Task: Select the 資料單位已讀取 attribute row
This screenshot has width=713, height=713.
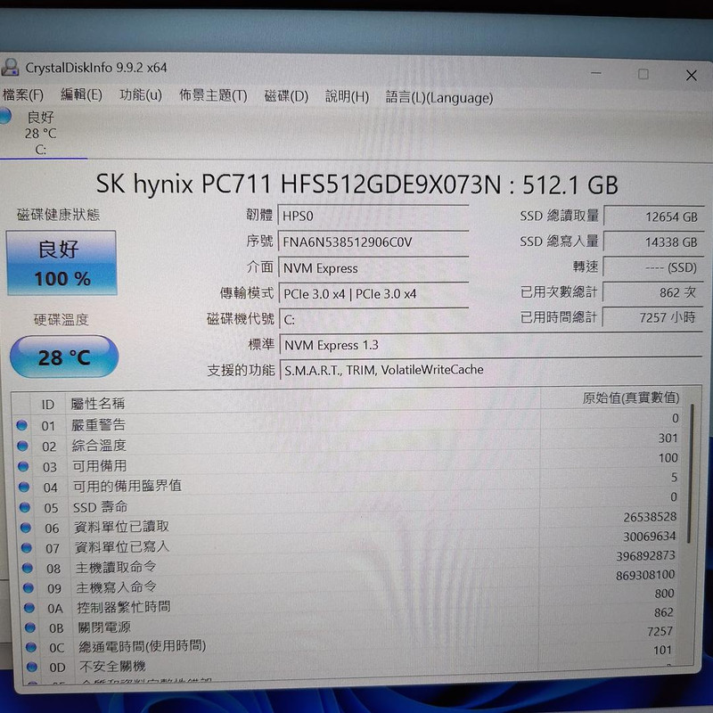Action: pyautogui.click(x=348, y=522)
